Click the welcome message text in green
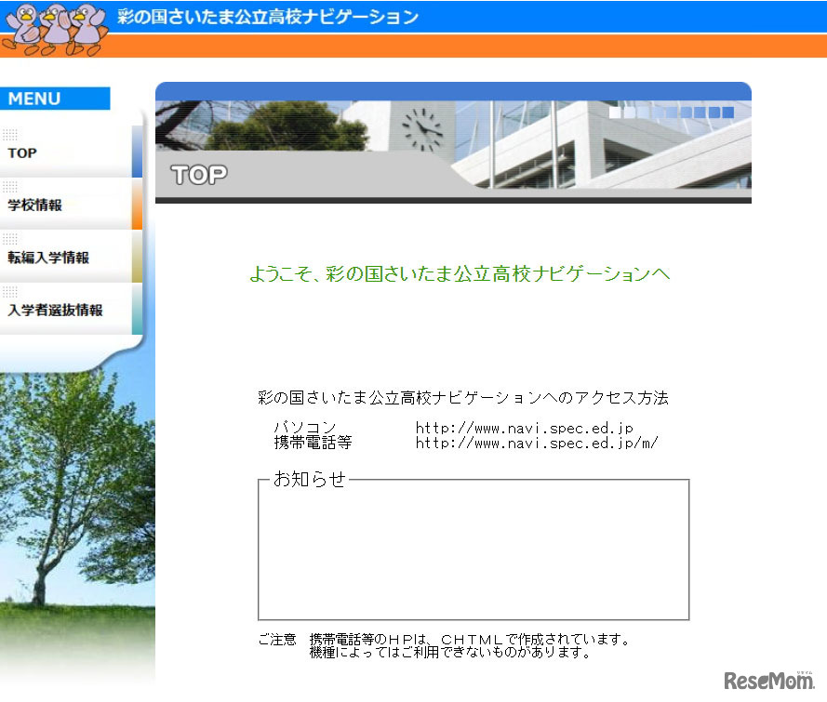This screenshot has height=702, width=827. pos(459,274)
